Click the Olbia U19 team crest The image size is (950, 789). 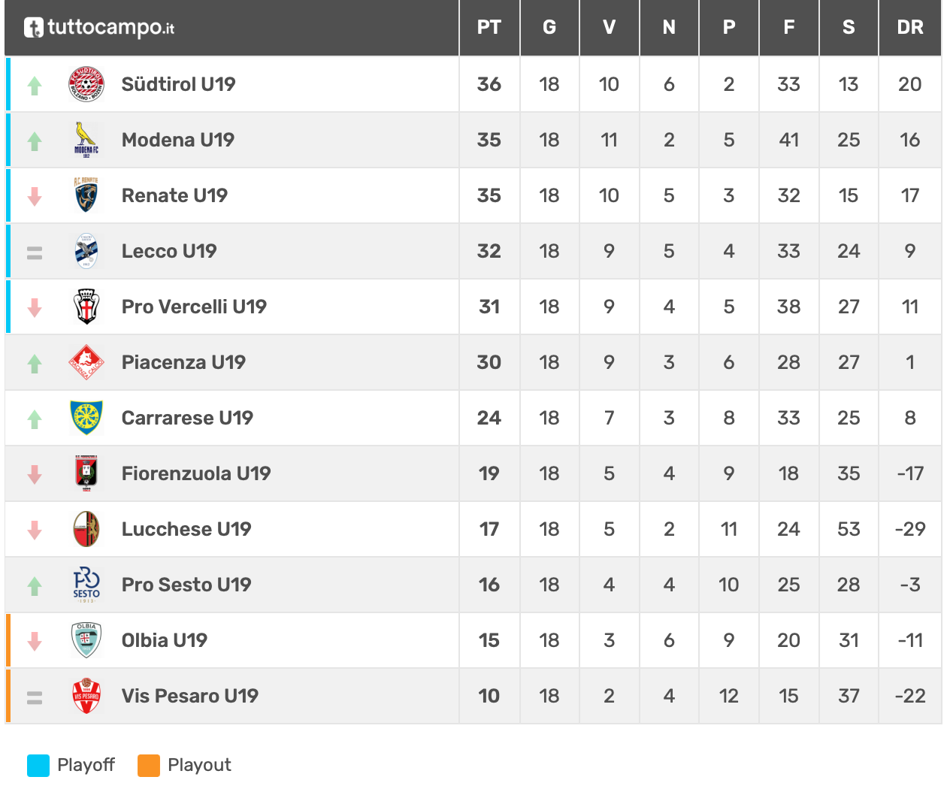click(86, 640)
